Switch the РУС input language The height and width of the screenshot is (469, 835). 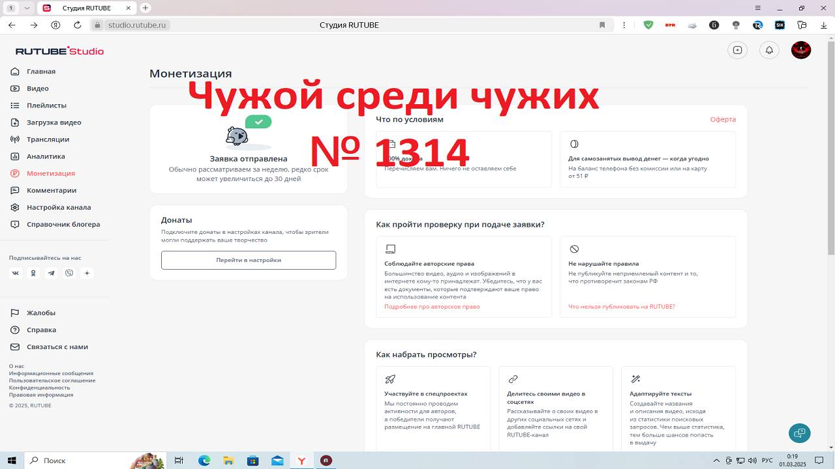tap(768, 461)
